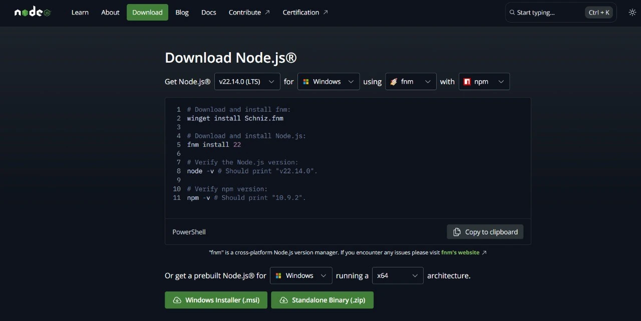Open the x64 architecture dropdown

[398, 275]
